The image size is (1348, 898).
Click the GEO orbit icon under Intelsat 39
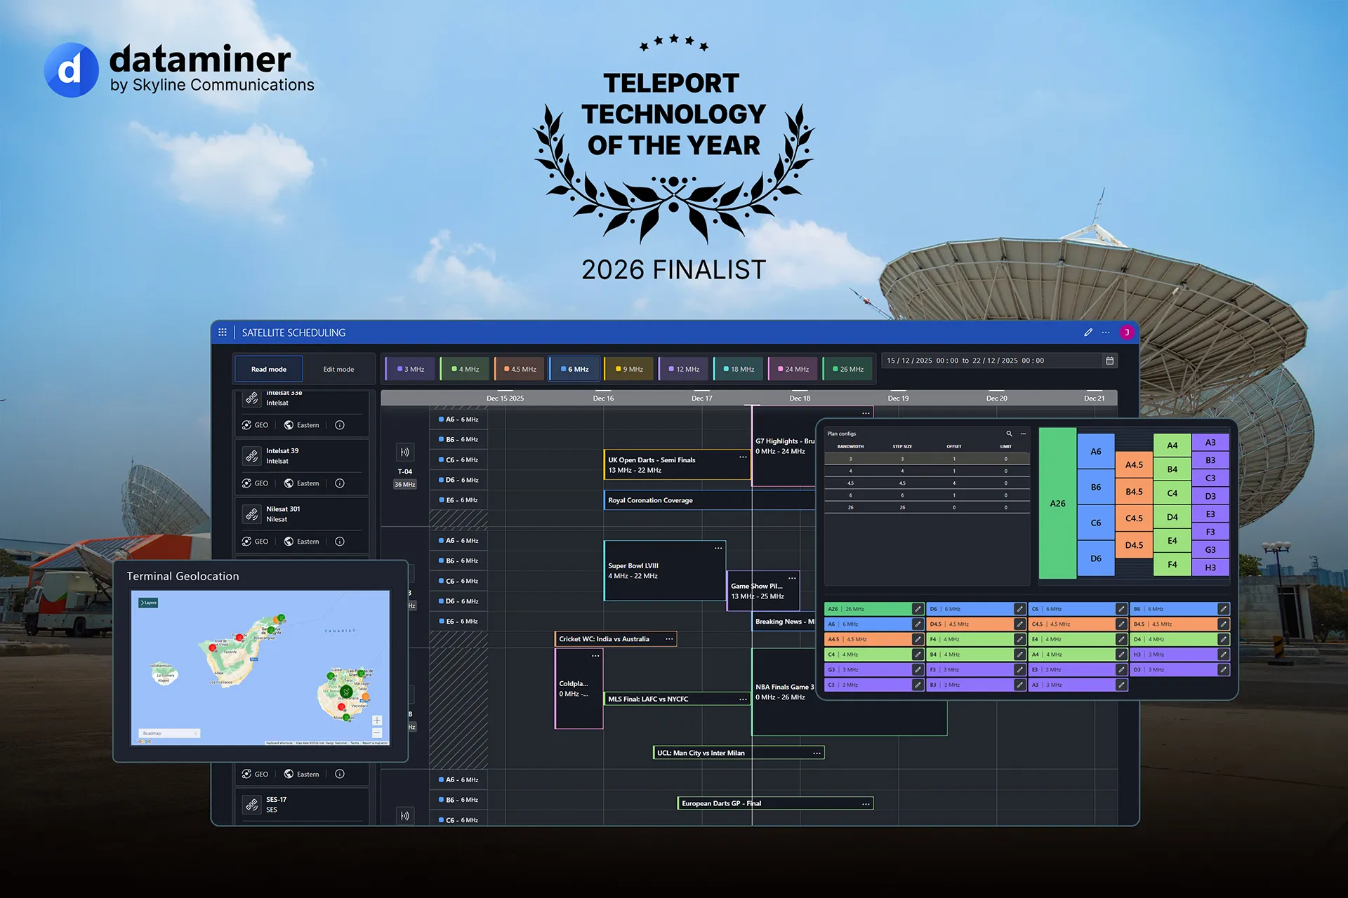pos(246,483)
